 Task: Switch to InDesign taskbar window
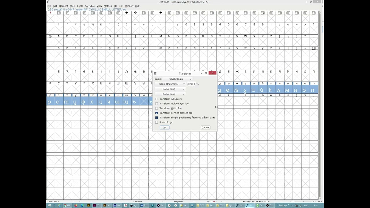click(x=97, y=205)
